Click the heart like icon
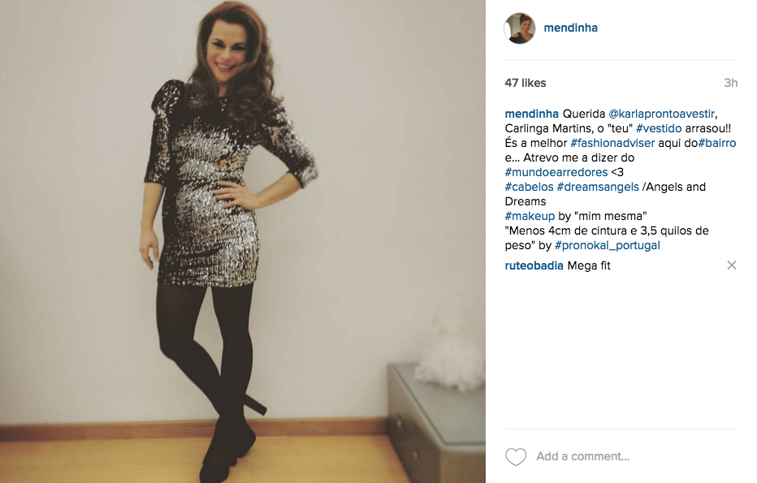 [516, 456]
